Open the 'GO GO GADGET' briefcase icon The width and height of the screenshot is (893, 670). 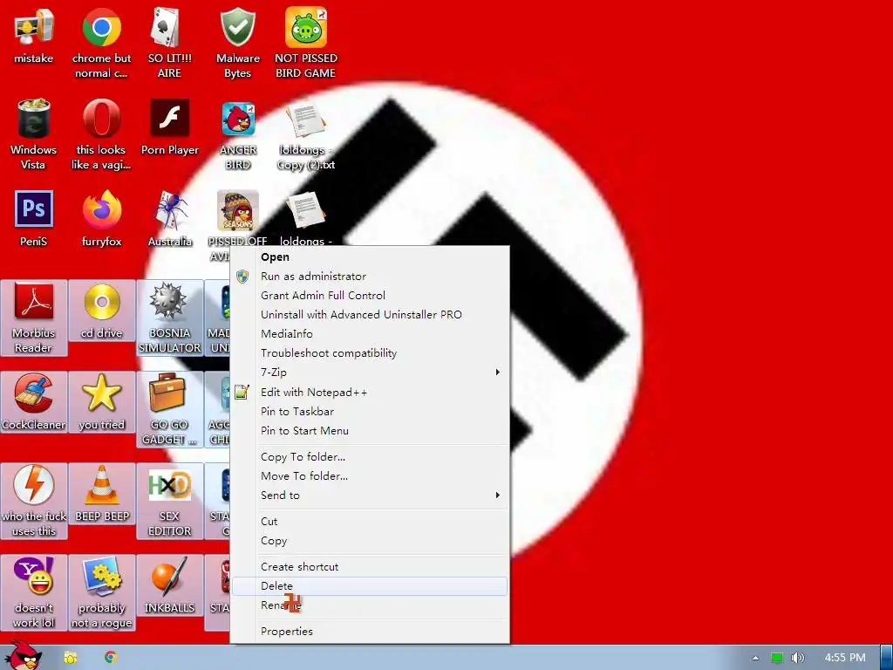[170, 409]
